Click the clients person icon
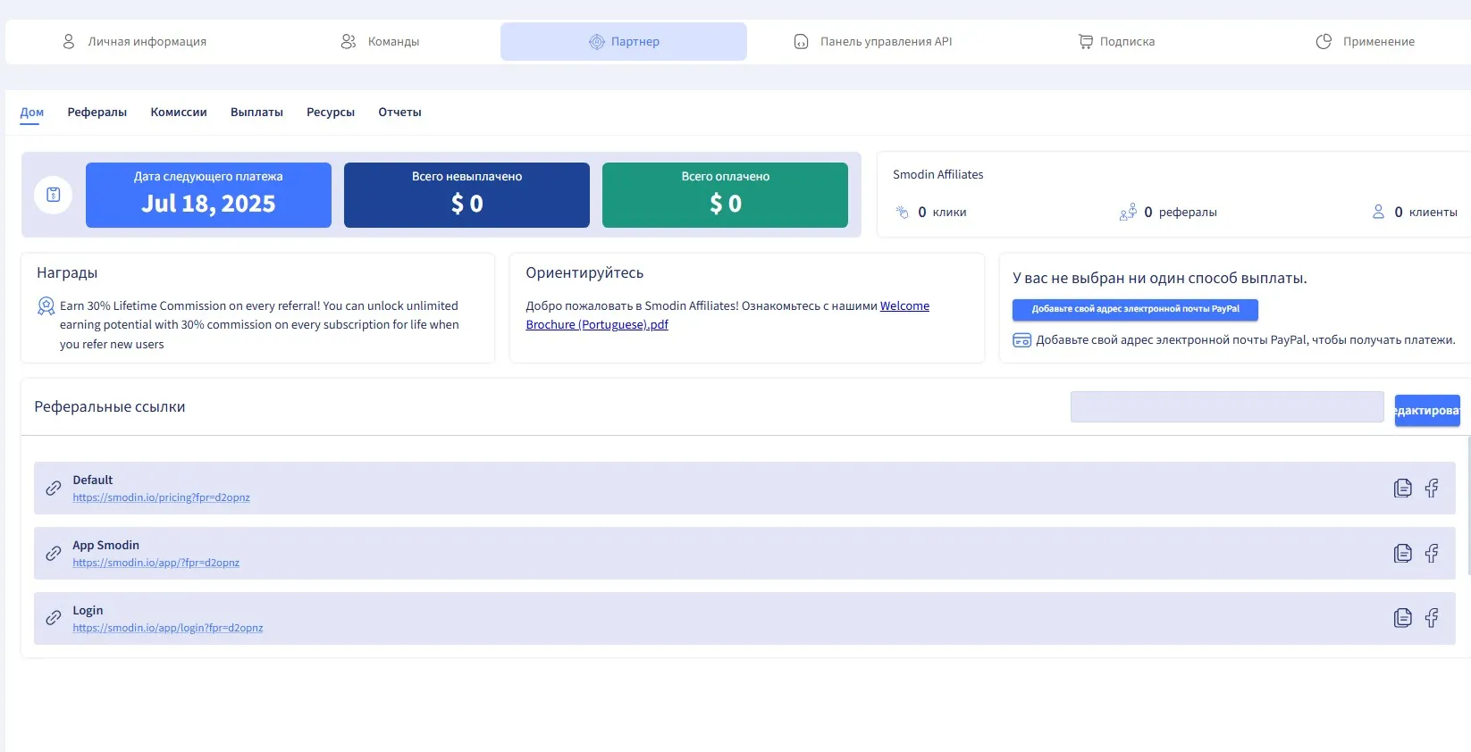1471x752 pixels. coord(1378,212)
